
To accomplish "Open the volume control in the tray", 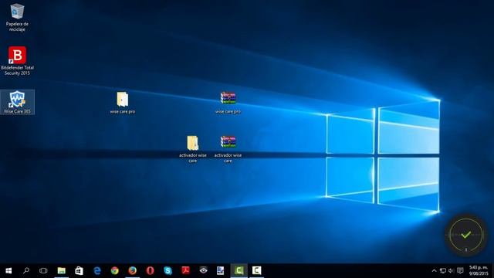I will 451,271.
